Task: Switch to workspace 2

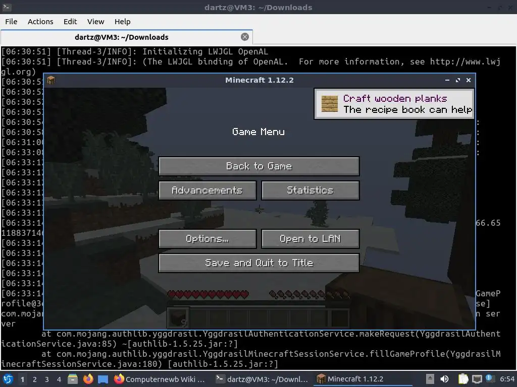Action: click(x=35, y=379)
